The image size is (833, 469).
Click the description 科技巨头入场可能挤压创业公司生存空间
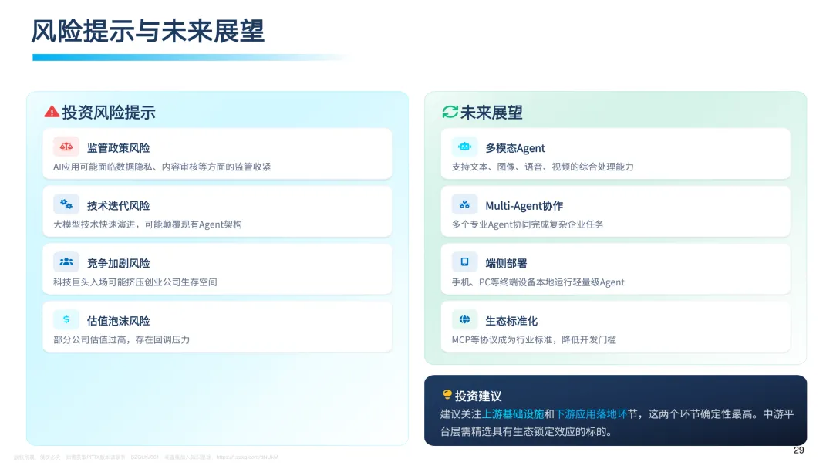pyautogui.click(x=135, y=282)
